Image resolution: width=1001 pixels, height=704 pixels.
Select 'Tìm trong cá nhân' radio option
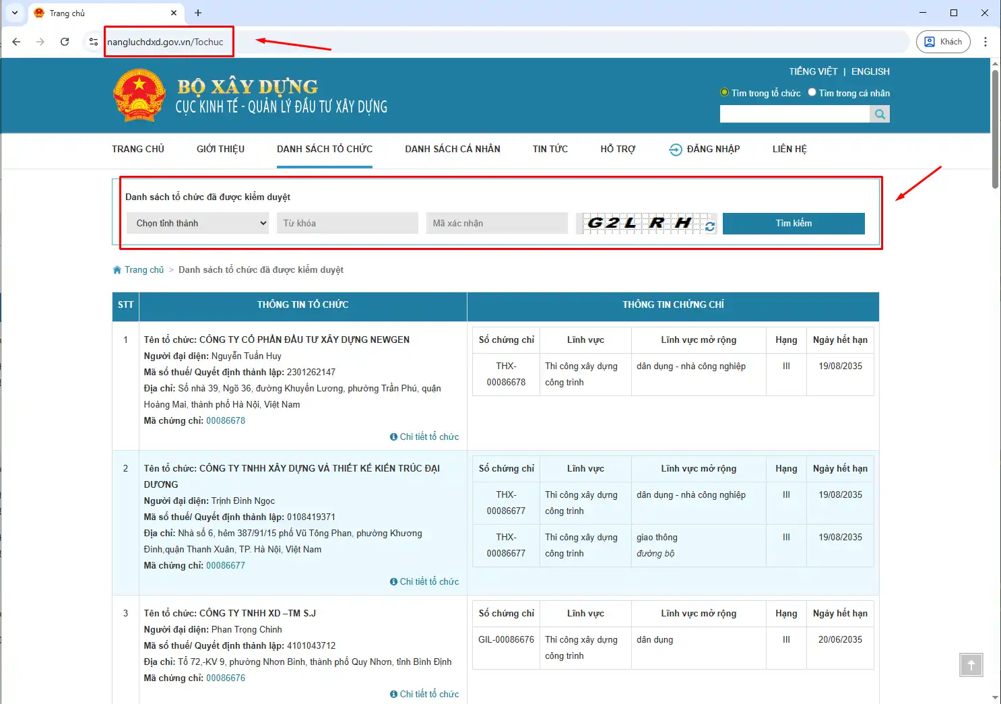tap(812, 93)
